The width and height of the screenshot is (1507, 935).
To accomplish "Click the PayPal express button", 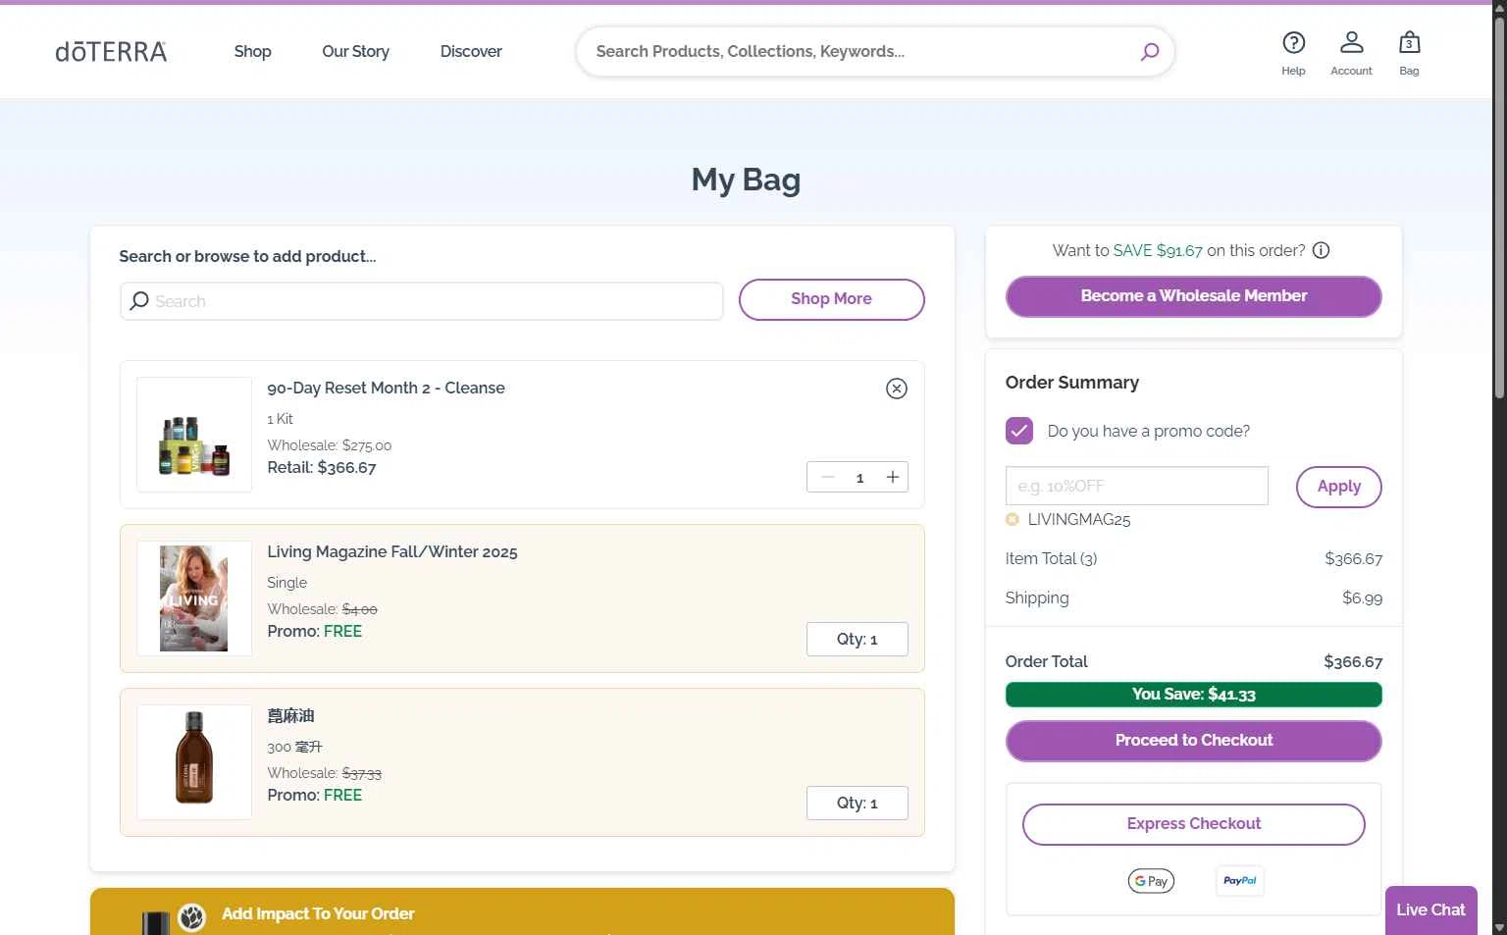I will pos(1239,881).
